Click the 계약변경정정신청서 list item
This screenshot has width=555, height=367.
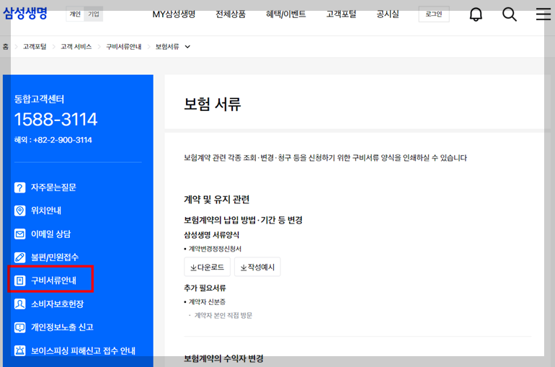coord(215,249)
